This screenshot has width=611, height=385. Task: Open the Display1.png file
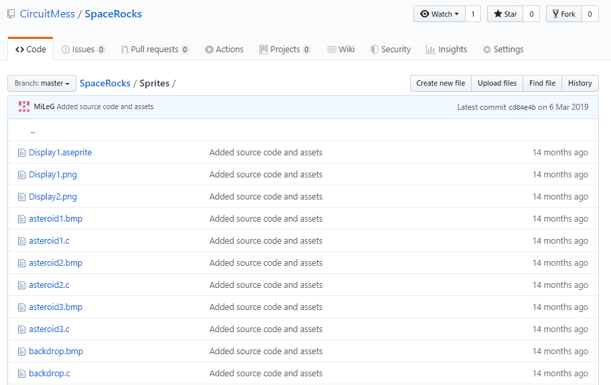tap(53, 175)
